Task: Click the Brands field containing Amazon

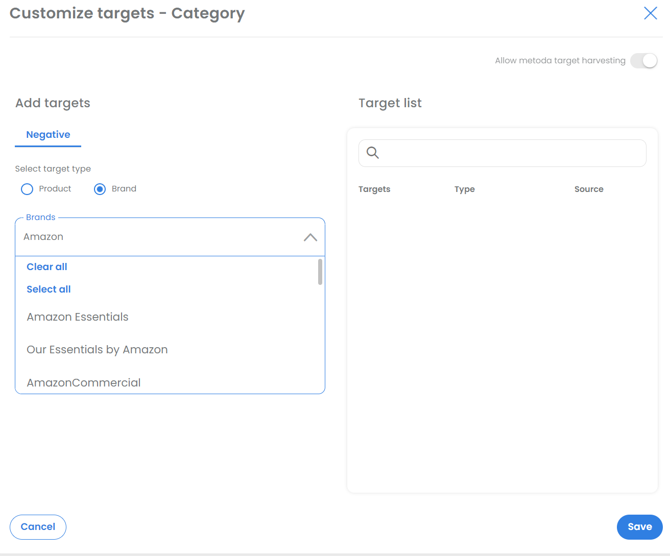Action: tap(170, 237)
